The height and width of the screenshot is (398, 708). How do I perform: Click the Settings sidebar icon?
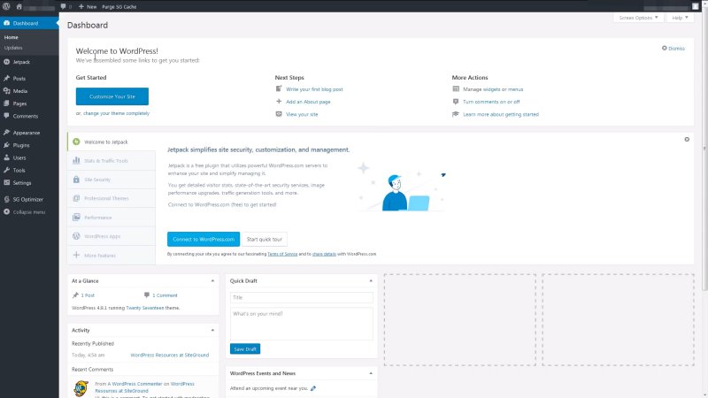[x=6, y=183]
